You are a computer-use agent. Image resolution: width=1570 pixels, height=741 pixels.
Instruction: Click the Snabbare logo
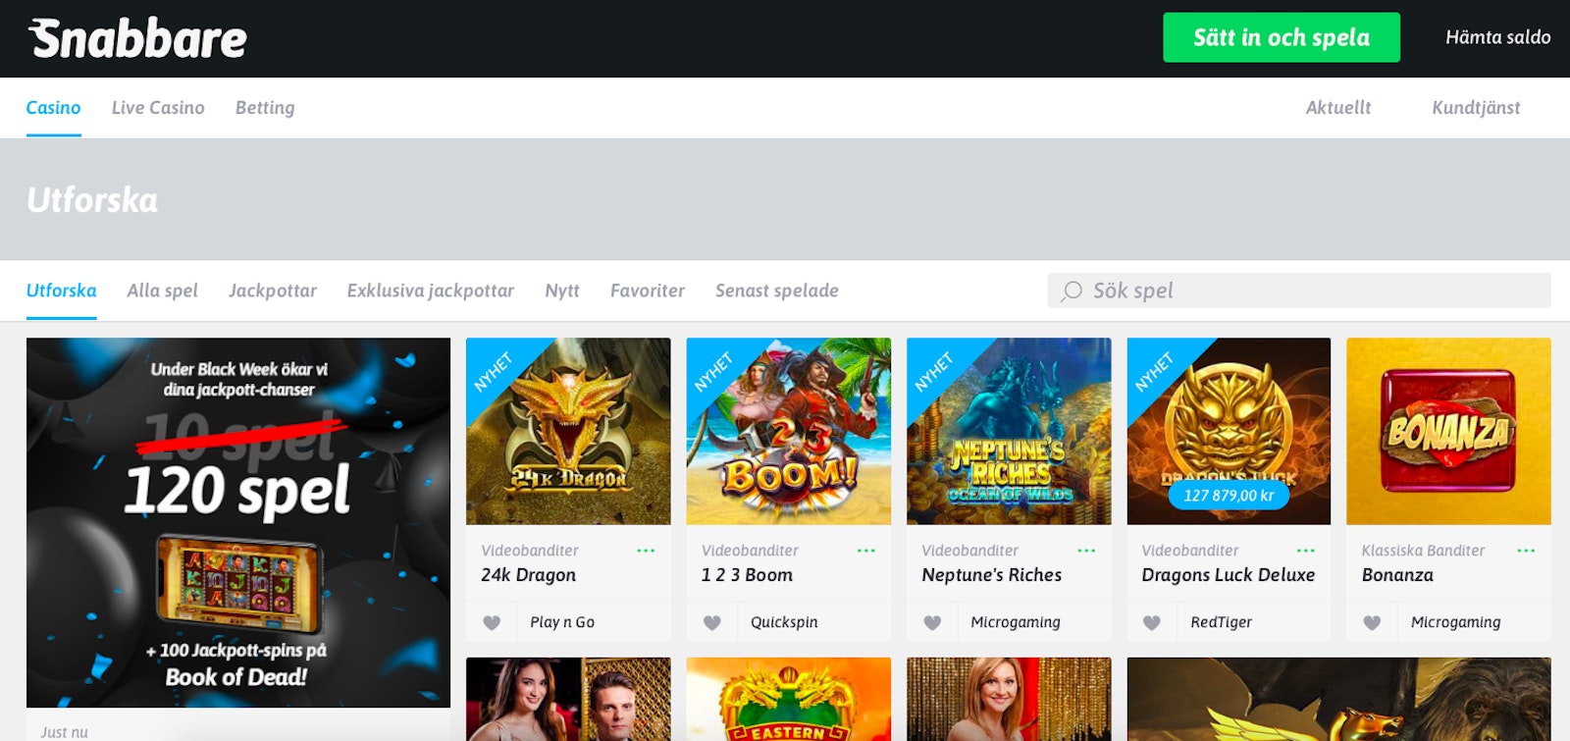(x=137, y=39)
